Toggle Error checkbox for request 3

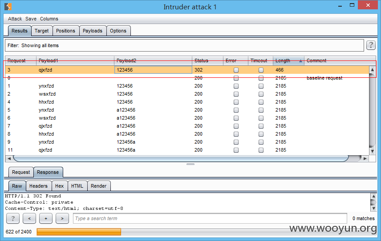pyautogui.click(x=236, y=70)
